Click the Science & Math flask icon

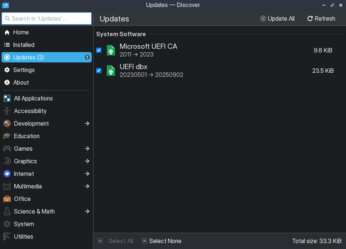coord(7,211)
